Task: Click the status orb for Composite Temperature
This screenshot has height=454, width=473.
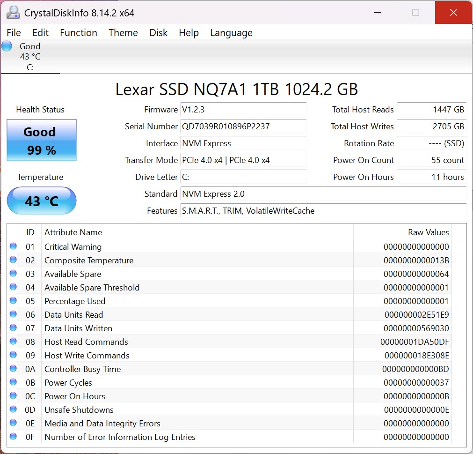Action: pyautogui.click(x=13, y=260)
